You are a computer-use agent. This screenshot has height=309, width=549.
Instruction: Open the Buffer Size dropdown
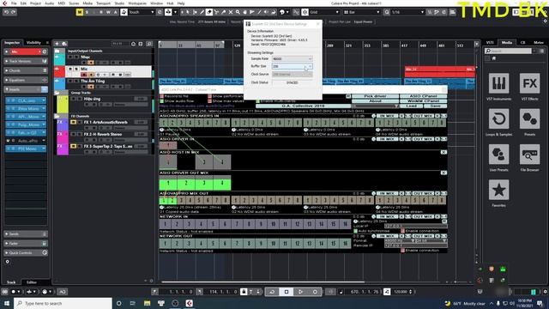(x=292, y=66)
